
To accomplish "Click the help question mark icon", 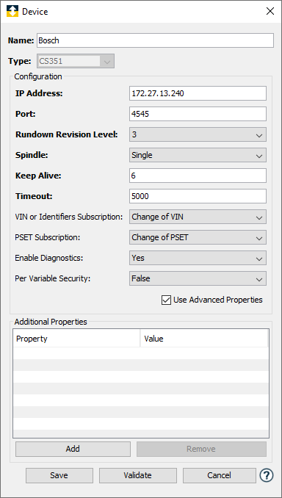I will (x=266, y=475).
